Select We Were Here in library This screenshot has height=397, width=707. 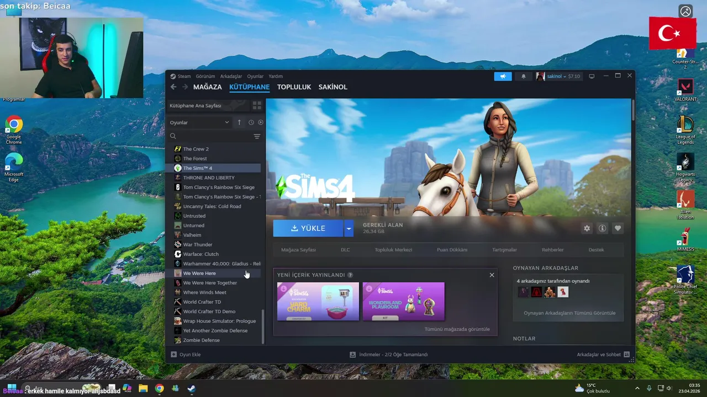coord(214,273)
